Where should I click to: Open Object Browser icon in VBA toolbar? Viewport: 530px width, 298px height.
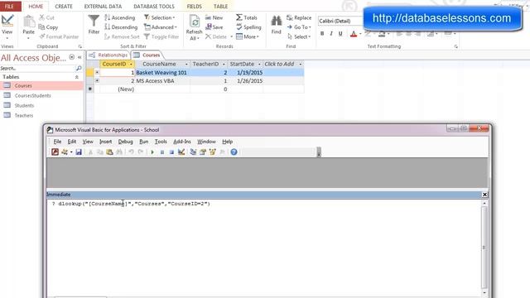213,152
